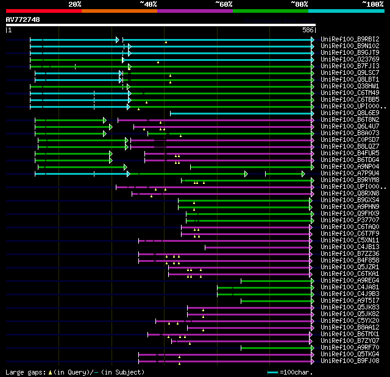This screenshot has height=377, width=390.
Task: Click UniRef100_B4F858 label
Action: [350, 261]
